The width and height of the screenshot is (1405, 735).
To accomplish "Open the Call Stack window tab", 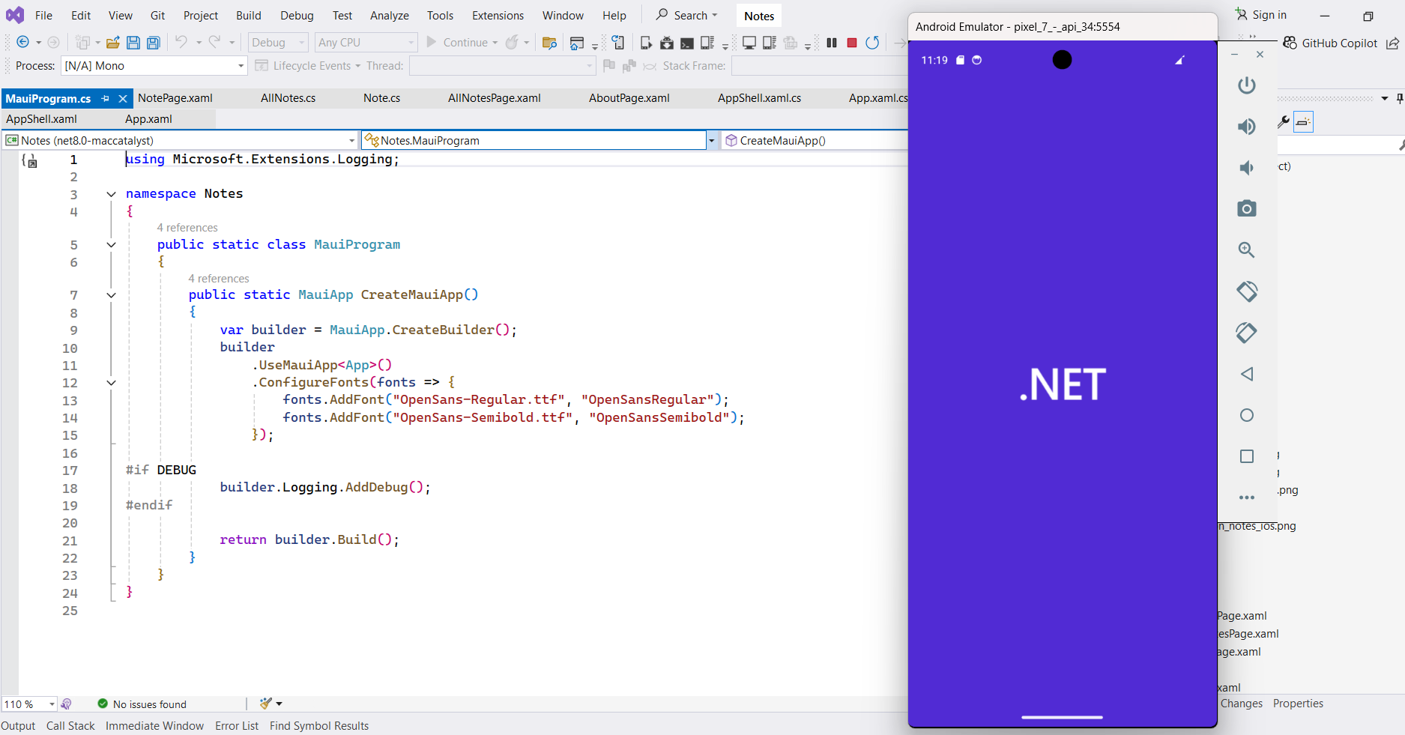I will click(70, 726).
